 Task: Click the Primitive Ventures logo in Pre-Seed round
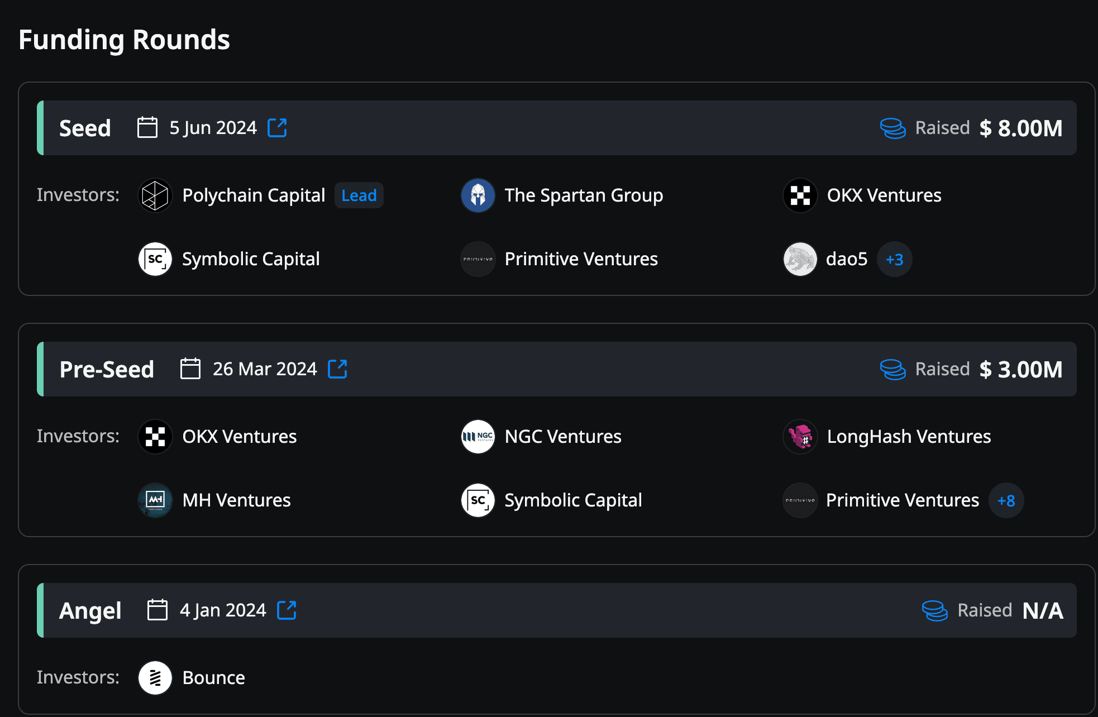[800, 500]
